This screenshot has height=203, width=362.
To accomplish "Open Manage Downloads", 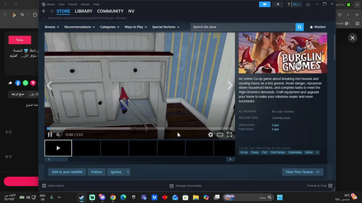I will point(186,186).
